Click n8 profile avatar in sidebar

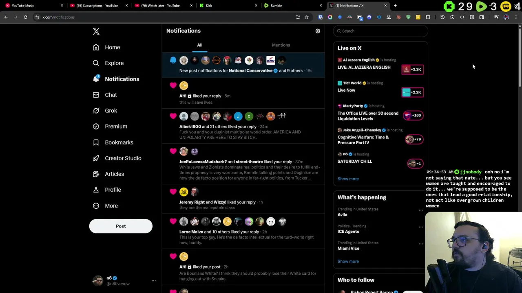coord(97,281)
